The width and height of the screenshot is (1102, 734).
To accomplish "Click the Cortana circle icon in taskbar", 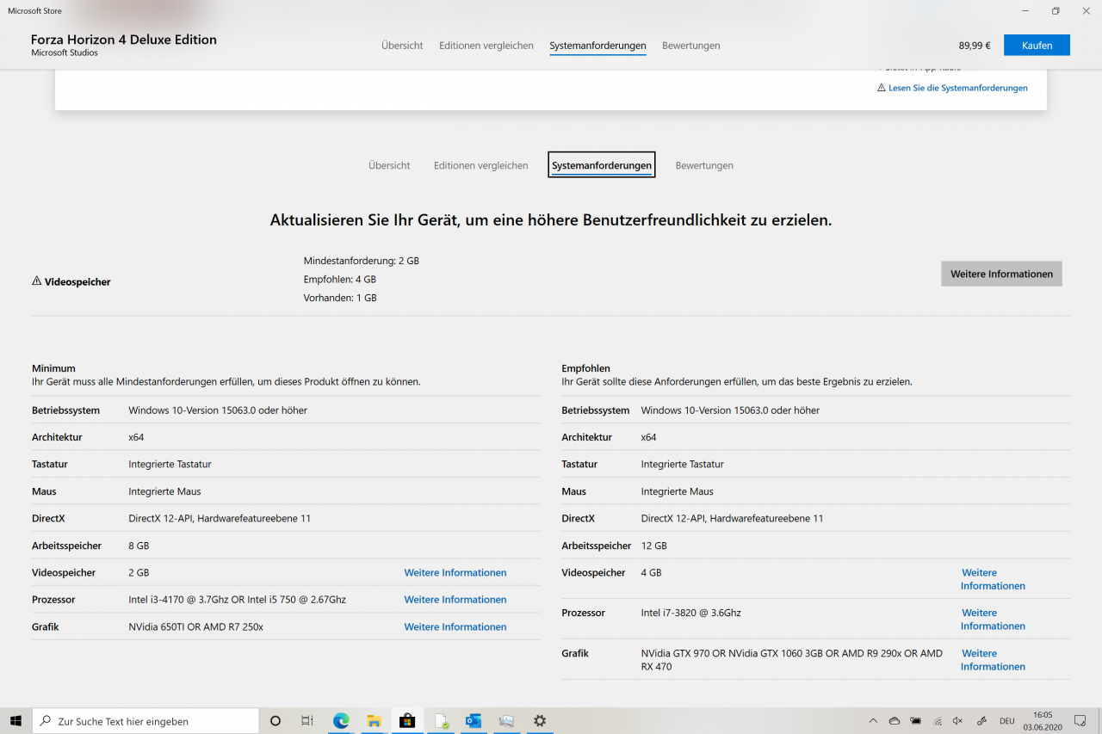I will pyautogui.click(x=275, y=721).
